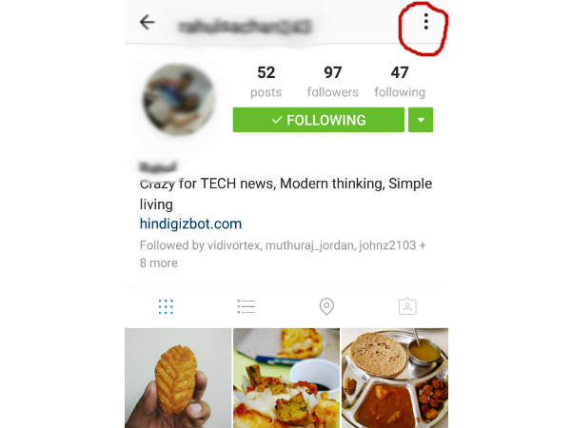The width and height of the screenshot is (571, 428).
Task: Switch to list view of posts
Action: click(246, 306)
